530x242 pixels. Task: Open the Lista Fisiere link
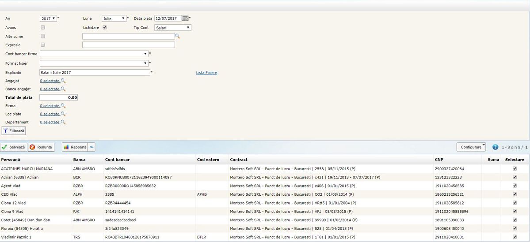point(206,73)
